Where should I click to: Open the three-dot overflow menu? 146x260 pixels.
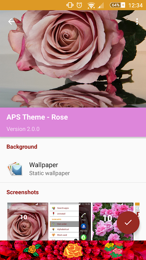(x=137, y=21)
